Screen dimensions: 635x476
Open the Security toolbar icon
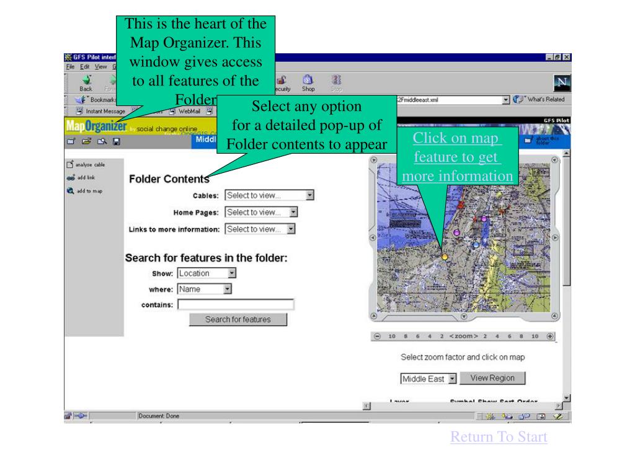tap(282, 84)
